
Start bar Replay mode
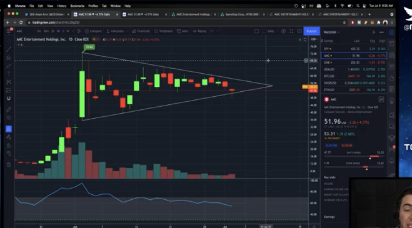pos(199,31)
